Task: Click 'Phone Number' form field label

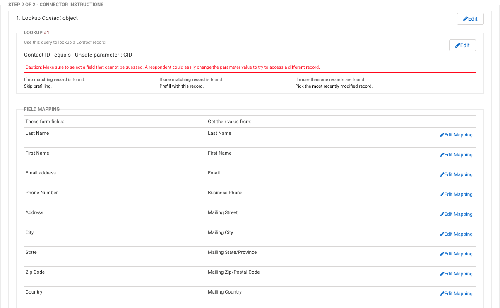Action: coord(41,193)
